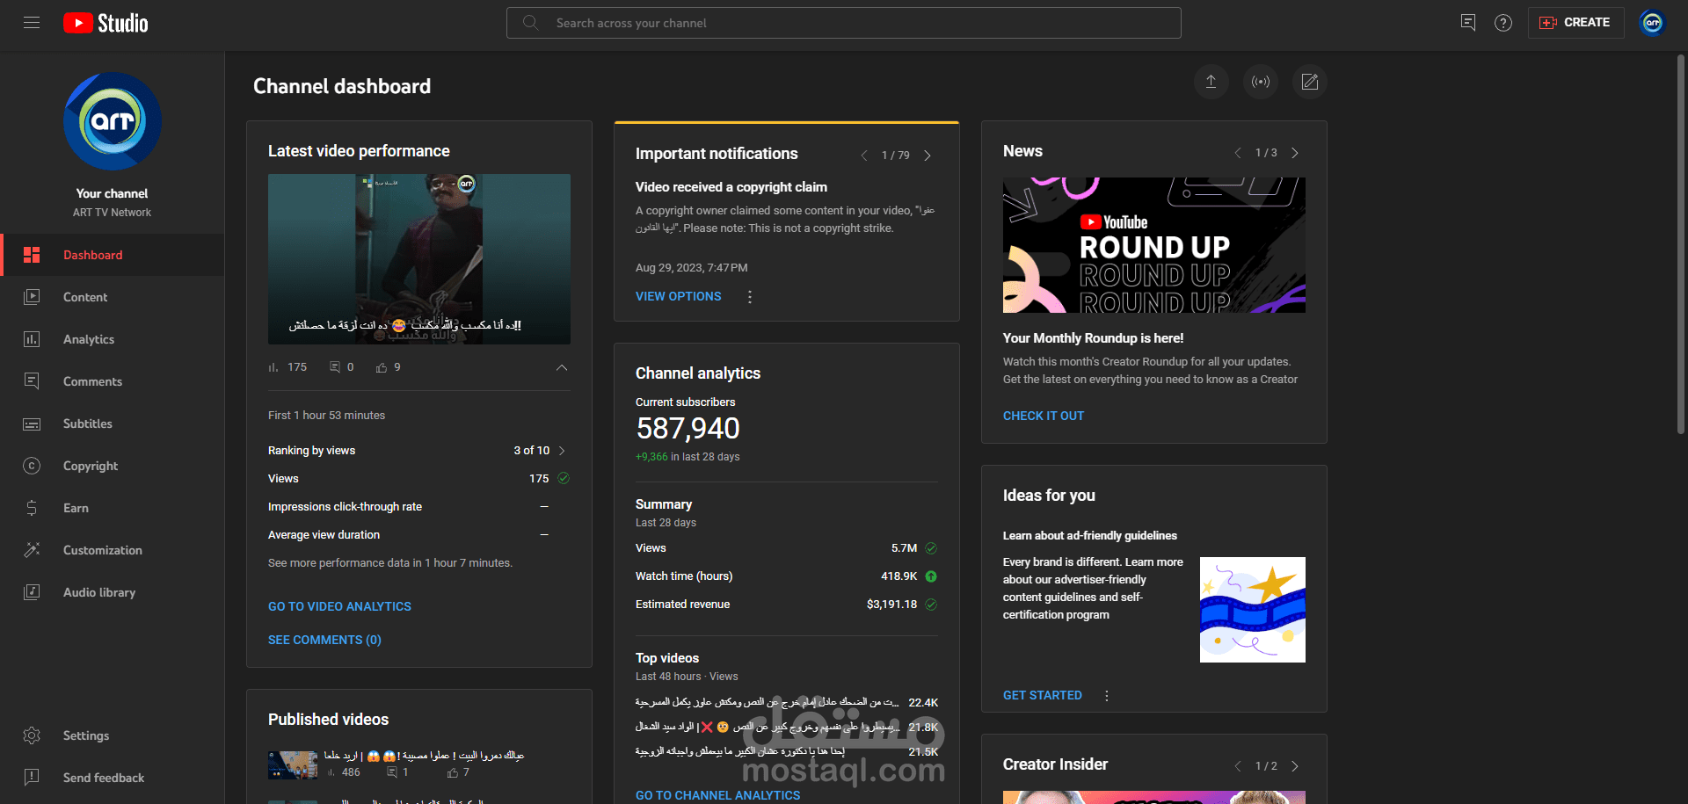The width and height of the screenshot is (1688, 804).
Task: Go to previous important notification
Action: [863, 156]
